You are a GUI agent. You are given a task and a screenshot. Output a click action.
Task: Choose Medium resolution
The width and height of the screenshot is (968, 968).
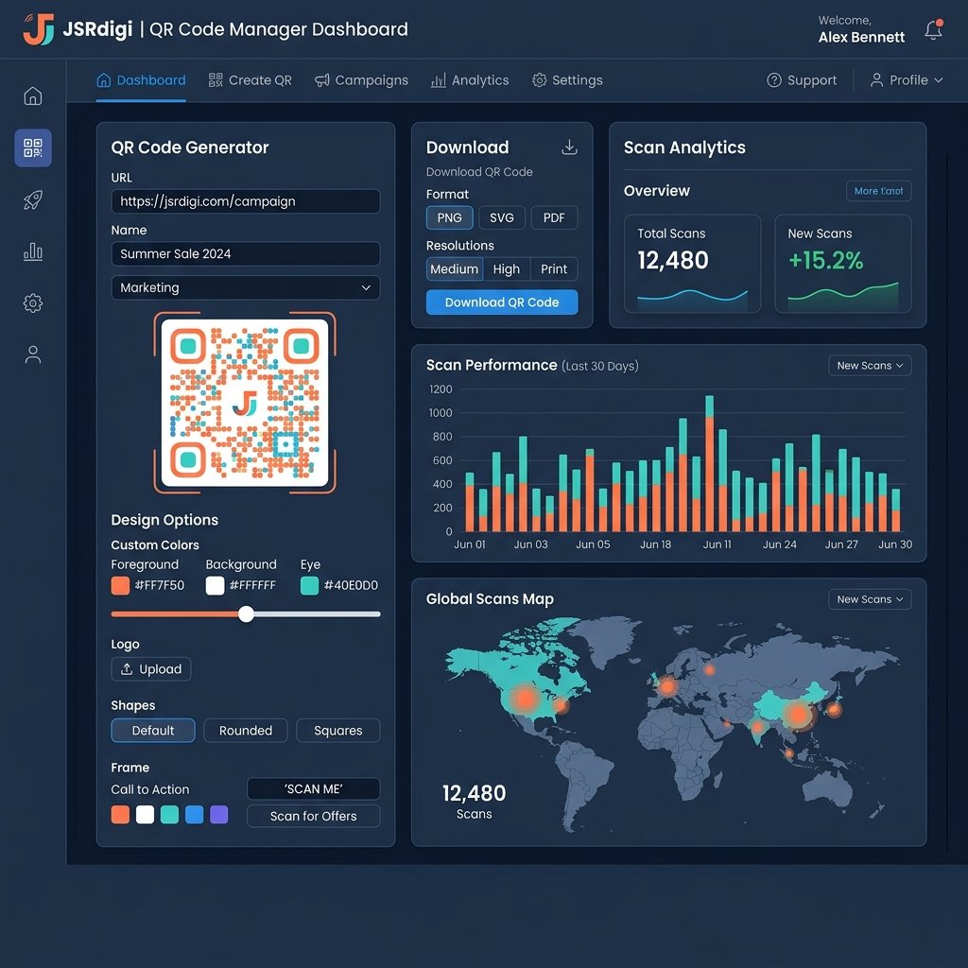click(x=455, y=269)
